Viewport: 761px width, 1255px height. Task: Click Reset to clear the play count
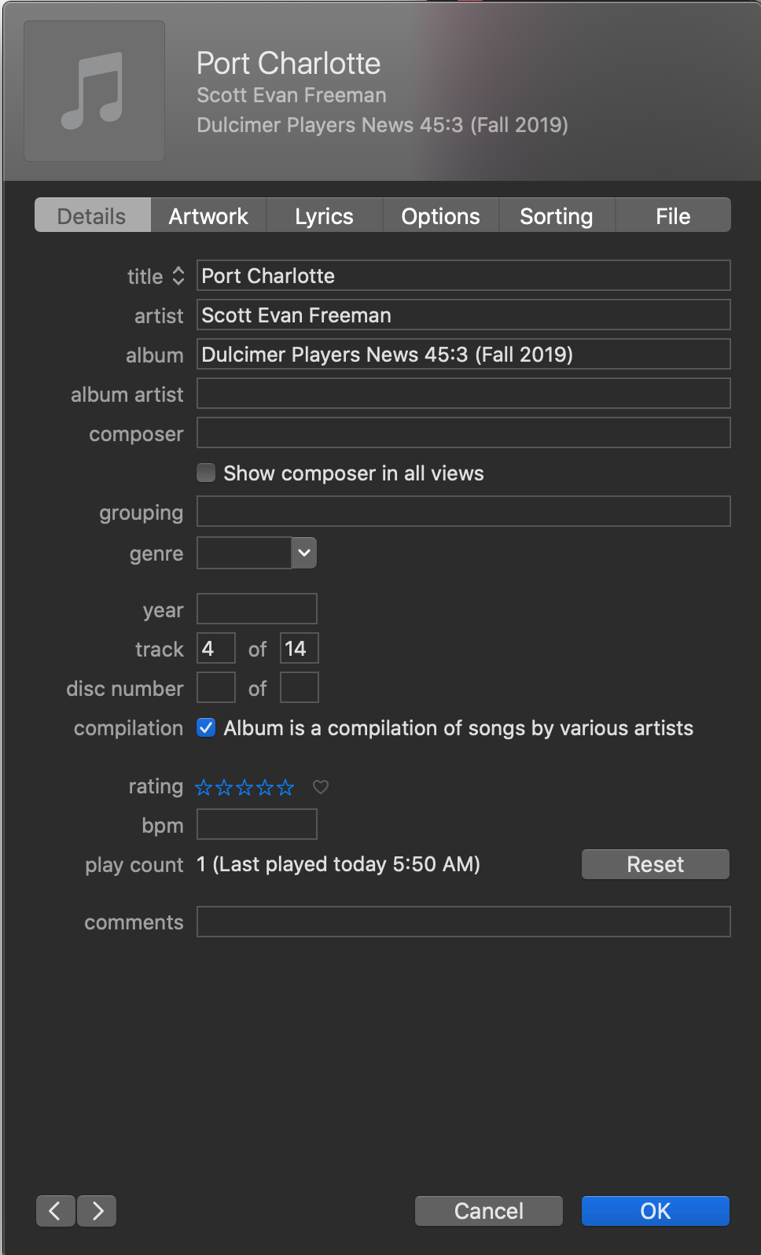click(655, 864)
